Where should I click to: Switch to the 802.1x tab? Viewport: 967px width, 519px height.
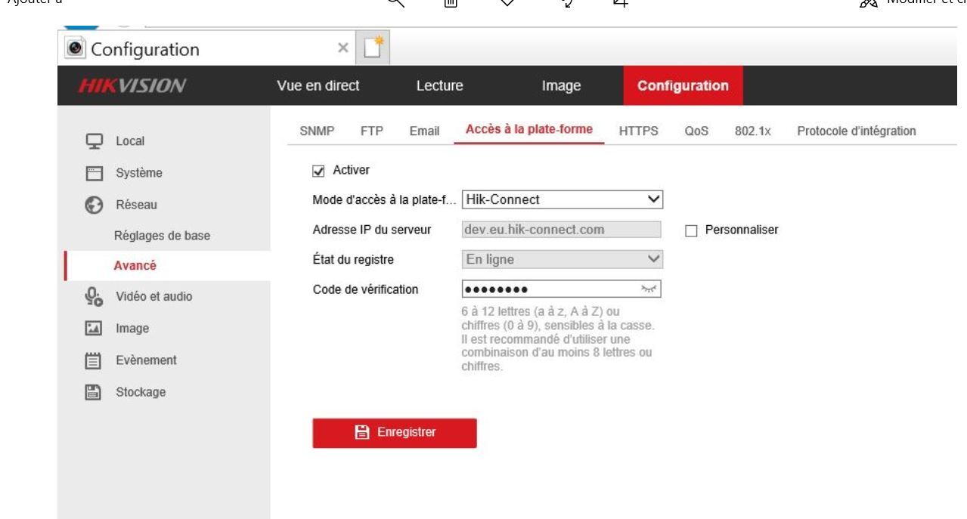752,131
